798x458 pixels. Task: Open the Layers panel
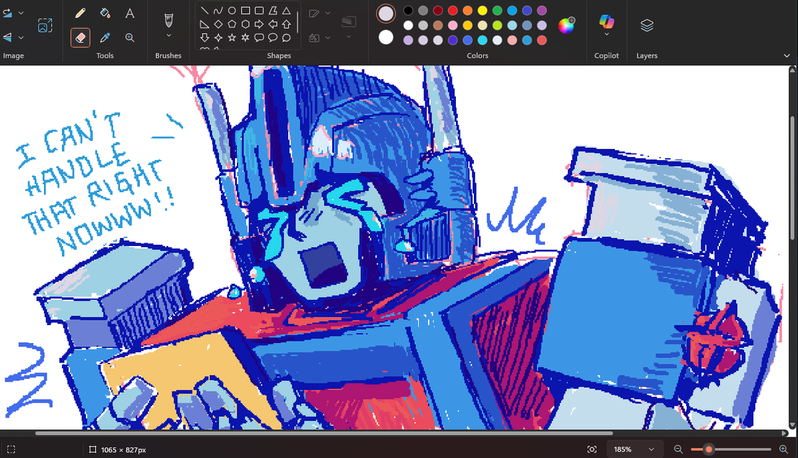tap(647, 25)
